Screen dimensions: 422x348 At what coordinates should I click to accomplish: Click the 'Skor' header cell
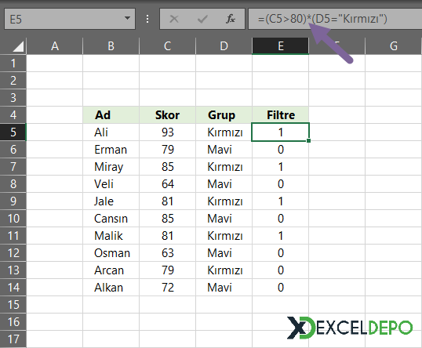point(167,115)
